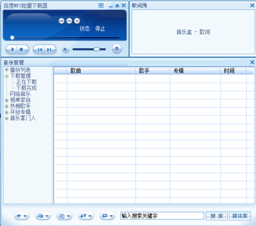The image size is (256, 226).
Task: Close the 百度MP3批量下载器 window
Action: click(x=124, y=6)
